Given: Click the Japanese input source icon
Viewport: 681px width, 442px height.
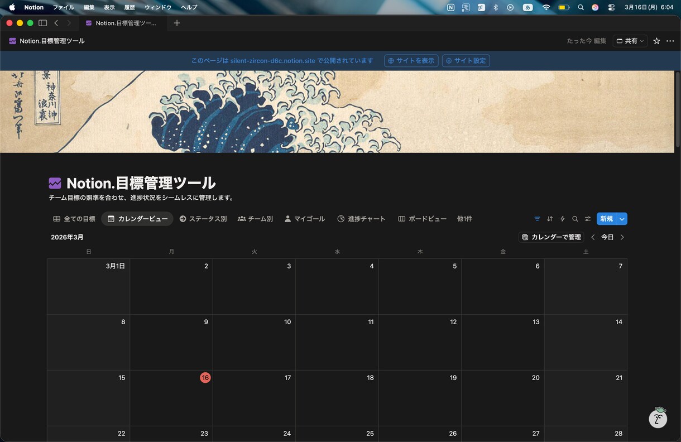Looking at the screenshot, I should coord(527,7).
